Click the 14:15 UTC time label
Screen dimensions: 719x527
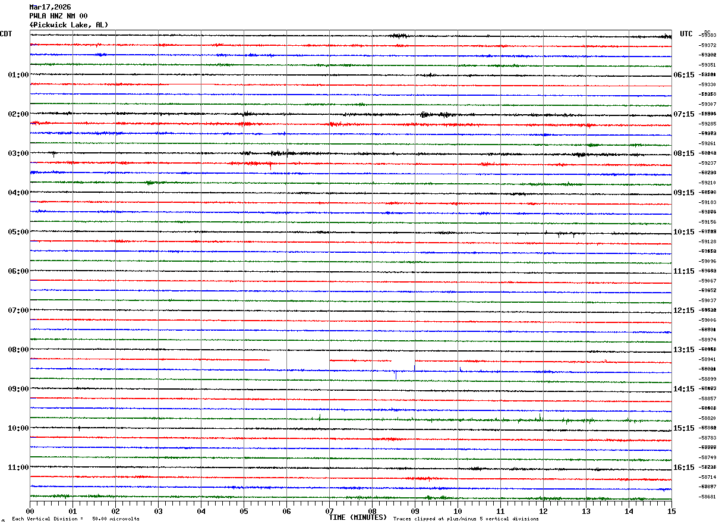click(684, 389)
